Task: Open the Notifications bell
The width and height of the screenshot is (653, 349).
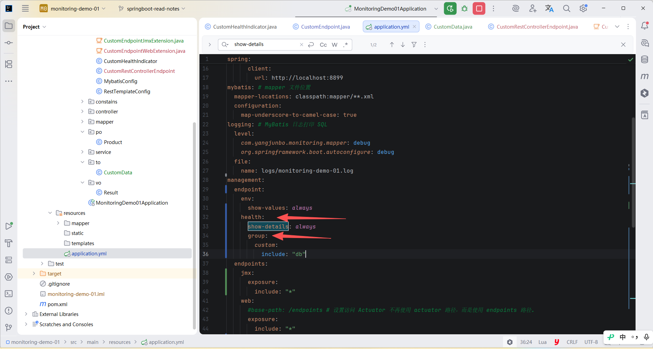Action: (644, 26)
